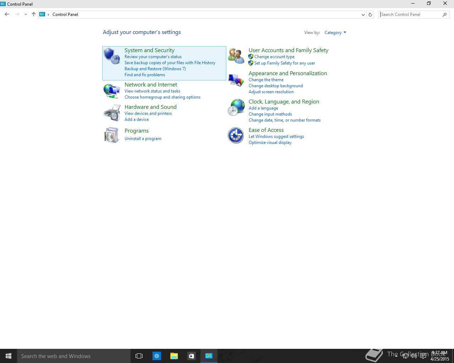Screen dimensions: 454x363
Task: Open the User Accounts people icon
Action: click(x=236, y=56)
